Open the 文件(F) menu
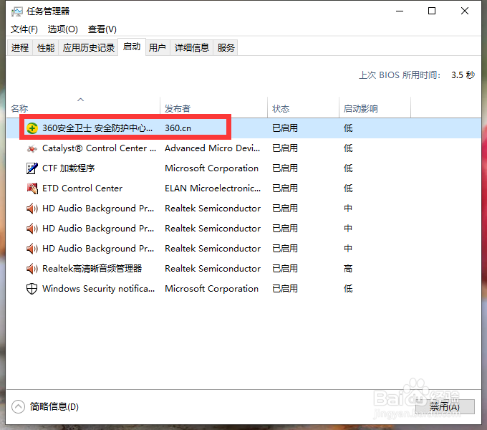Viewport: 487px width, 430px height. 24,29
